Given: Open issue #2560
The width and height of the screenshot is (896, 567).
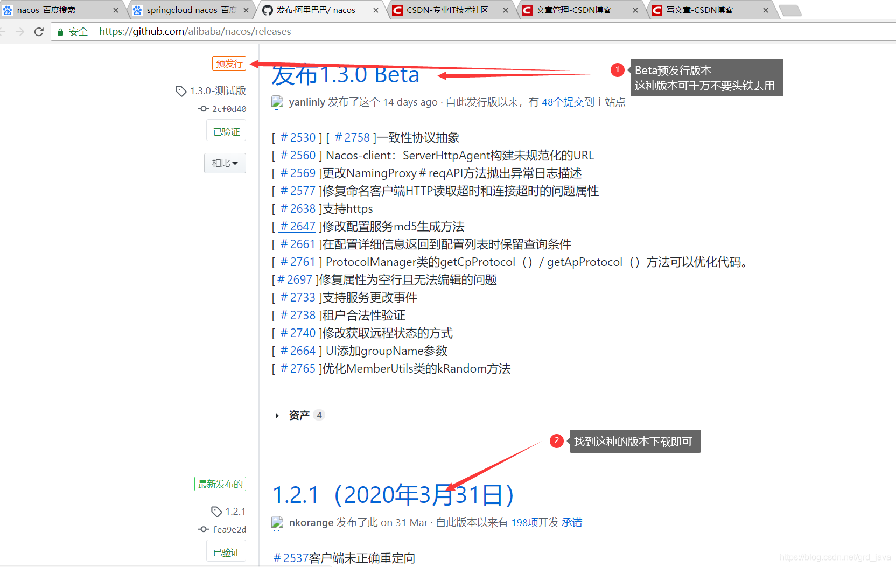Looking at the screenshot, I should tap(298, 156).
